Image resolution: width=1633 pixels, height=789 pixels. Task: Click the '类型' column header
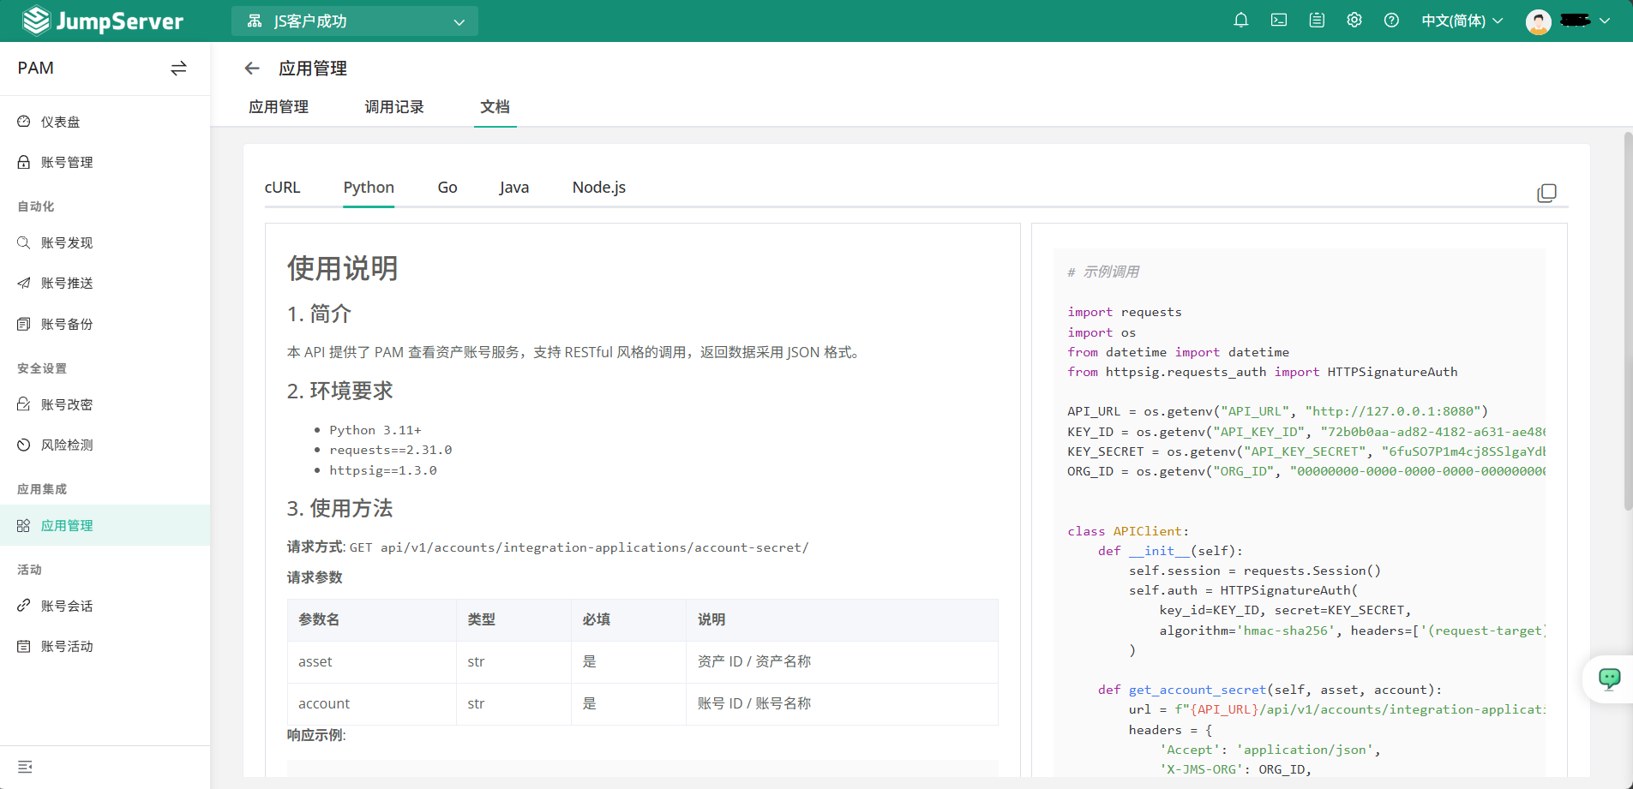(513, 619)
